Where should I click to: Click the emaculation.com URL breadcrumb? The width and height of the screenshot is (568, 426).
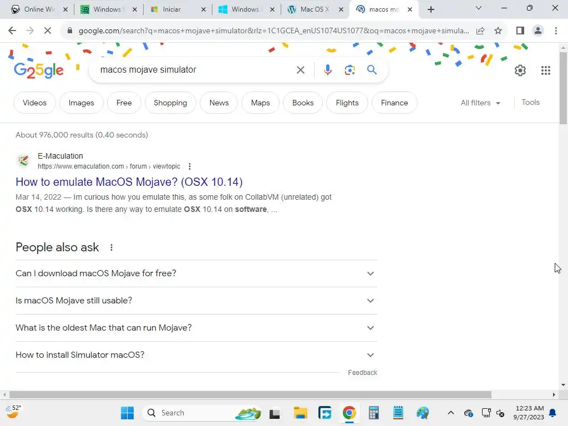tap(109, 166)
